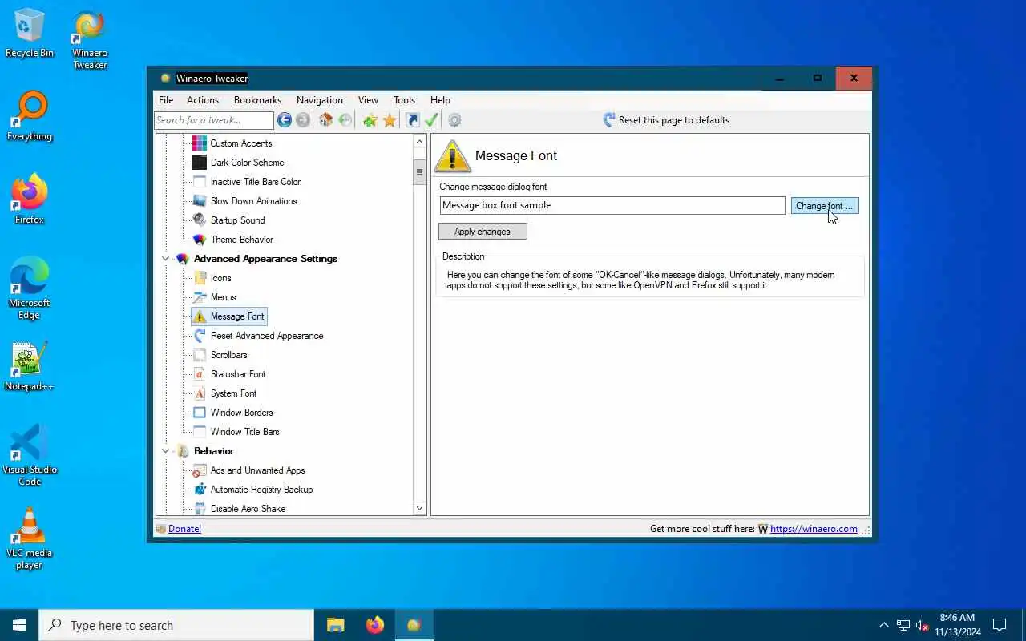Viewport: 1026px width, 641px height.
Task: Click the Apply changes button
Action: click(483, 232)
